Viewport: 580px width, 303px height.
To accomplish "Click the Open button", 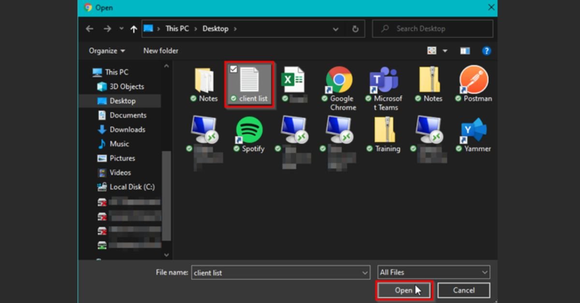I will [404, 290].
